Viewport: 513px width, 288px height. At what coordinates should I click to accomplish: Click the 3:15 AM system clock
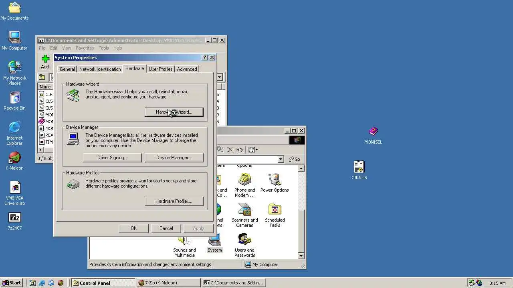tap(497, 283)
